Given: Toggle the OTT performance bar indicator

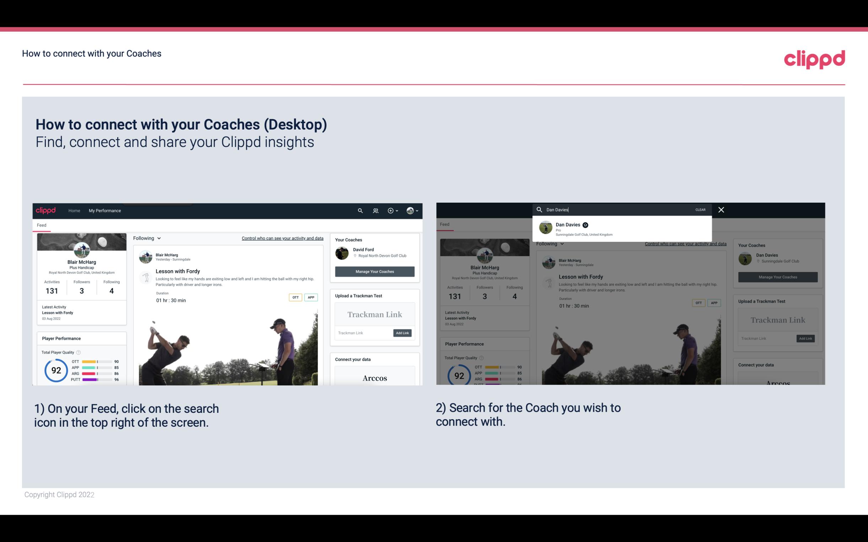Looking at the screenshot, I should tap(96, 363).
